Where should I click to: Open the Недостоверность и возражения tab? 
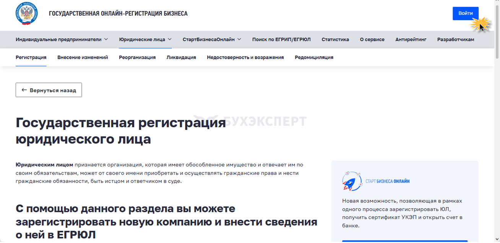click(245, 57)
